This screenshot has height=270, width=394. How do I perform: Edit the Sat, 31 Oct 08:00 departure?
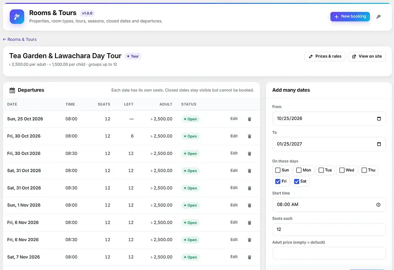[x=234, y=170]
